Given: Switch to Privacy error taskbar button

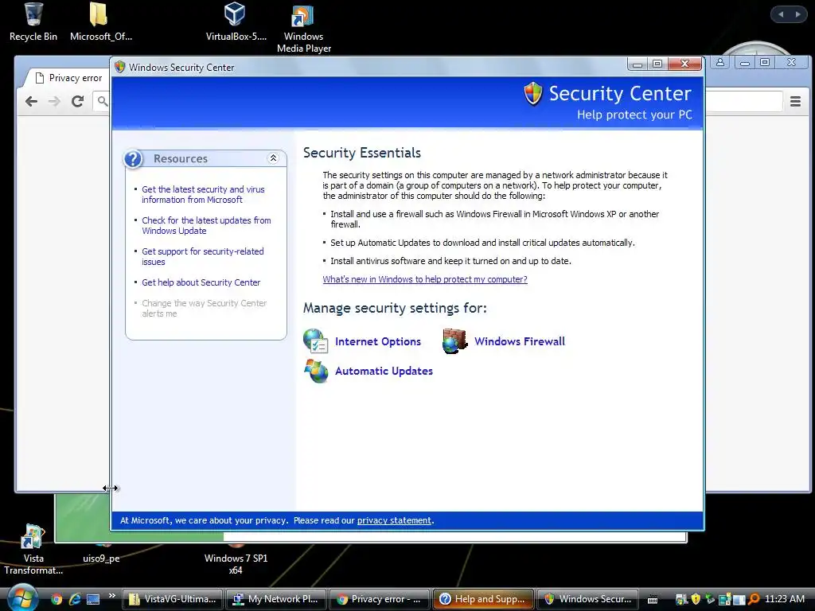Looking at the screenshot, I should tap(380, 599).
